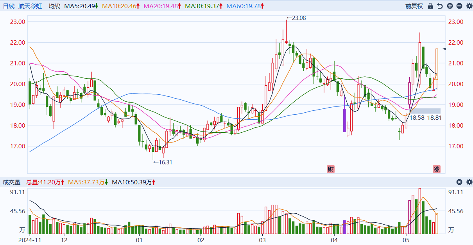The width and height of the screenshot is (473, 245).
Task: Open the 成交量 indicator selector
Action: [11, 182]
